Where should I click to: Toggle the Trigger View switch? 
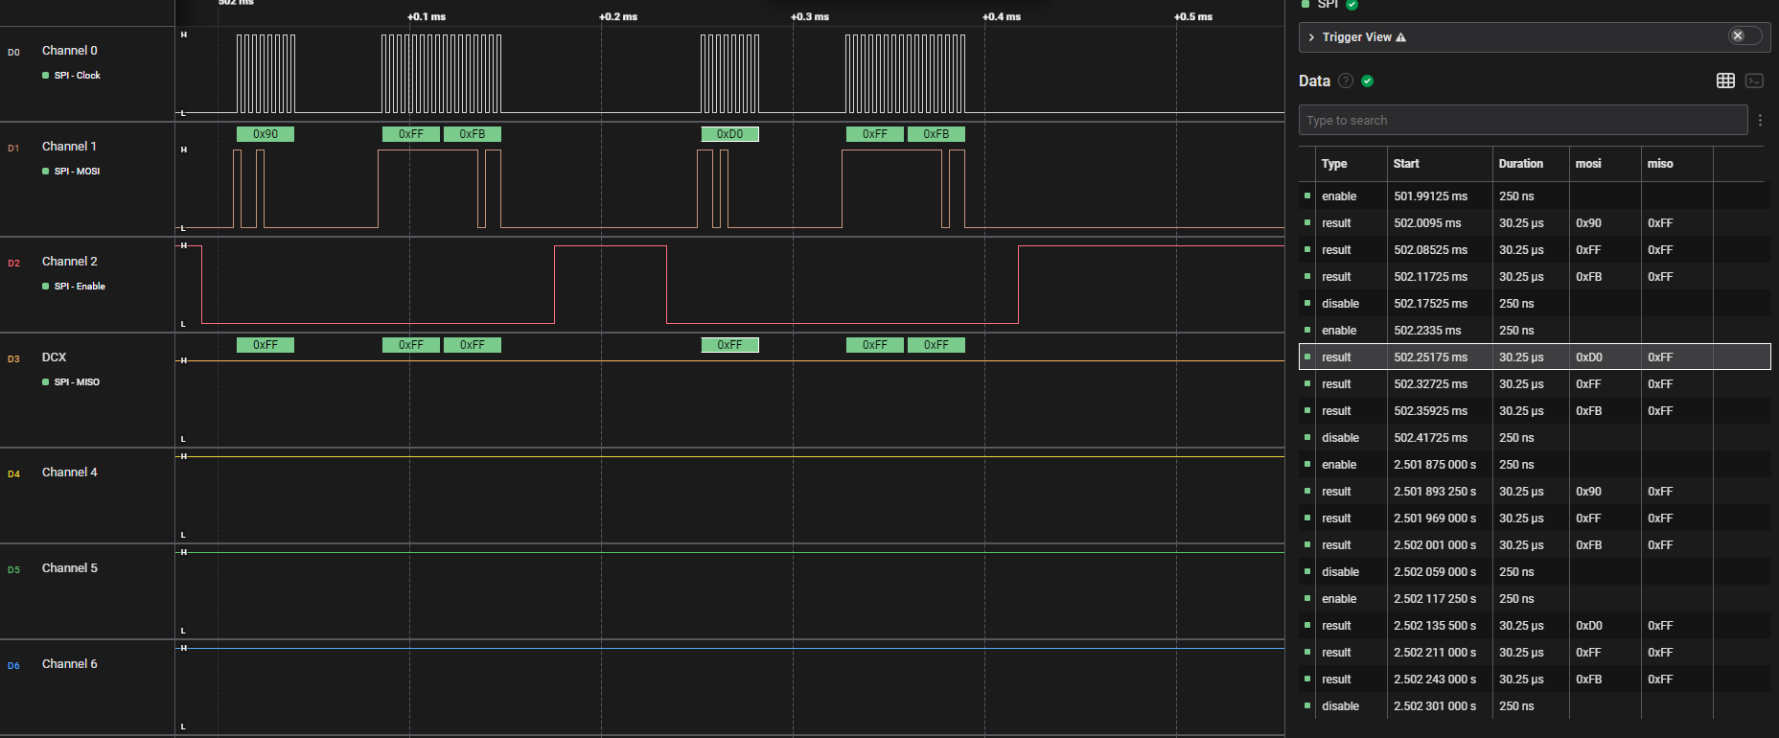[1744, 35]
